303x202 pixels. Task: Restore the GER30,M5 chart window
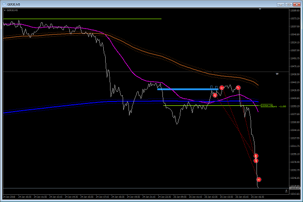tap(289, 4)
